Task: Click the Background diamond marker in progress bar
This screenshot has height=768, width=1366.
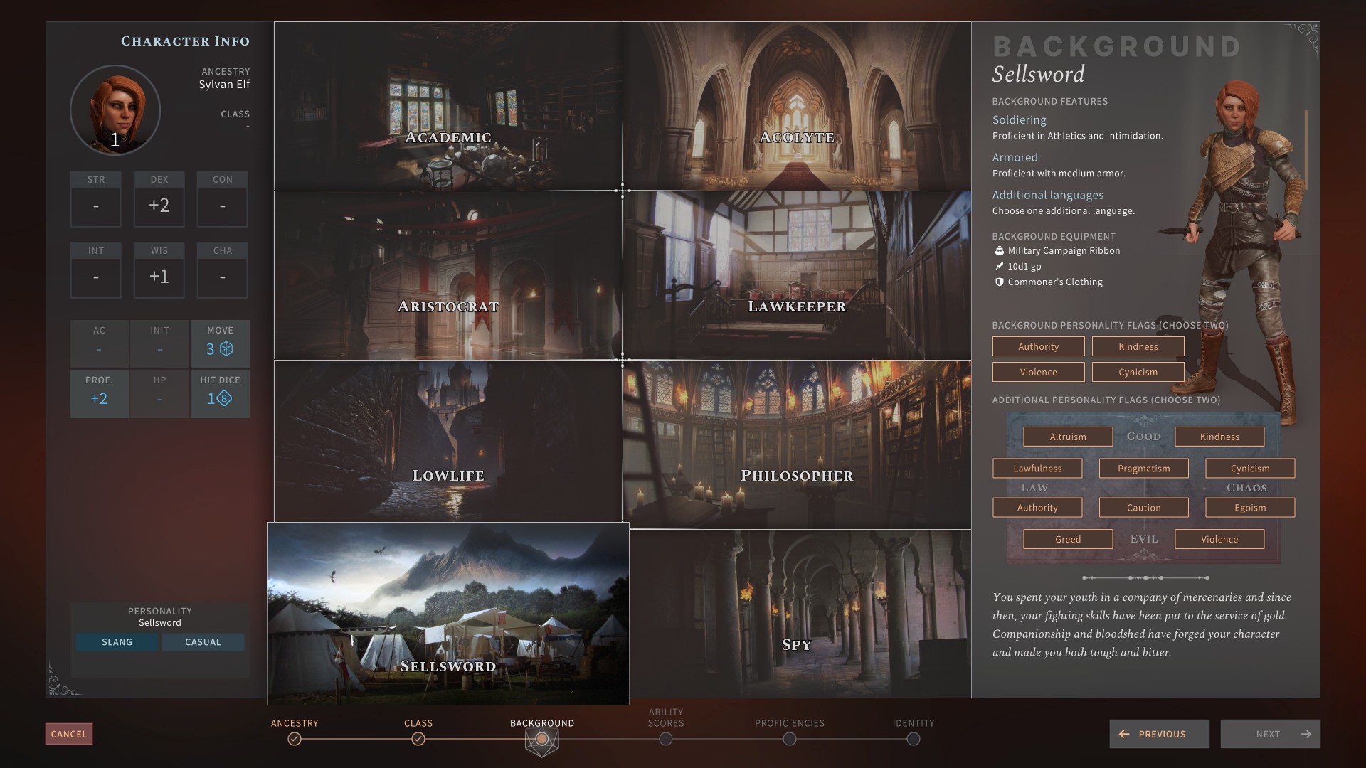Action: coord(542,740)
